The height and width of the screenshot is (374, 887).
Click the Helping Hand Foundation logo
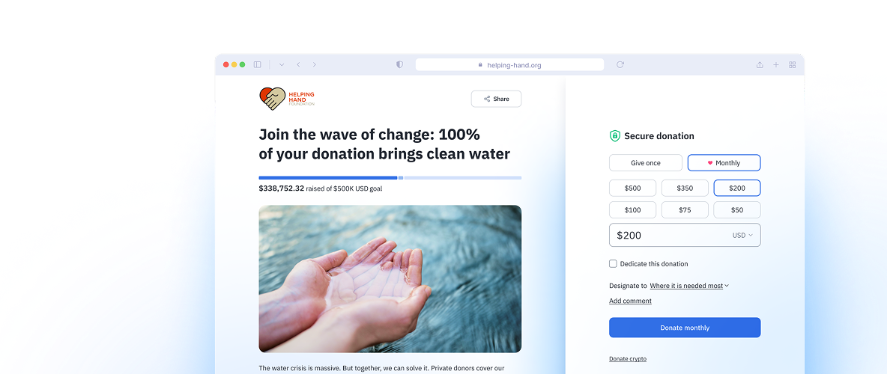click(x=287, y=99)
